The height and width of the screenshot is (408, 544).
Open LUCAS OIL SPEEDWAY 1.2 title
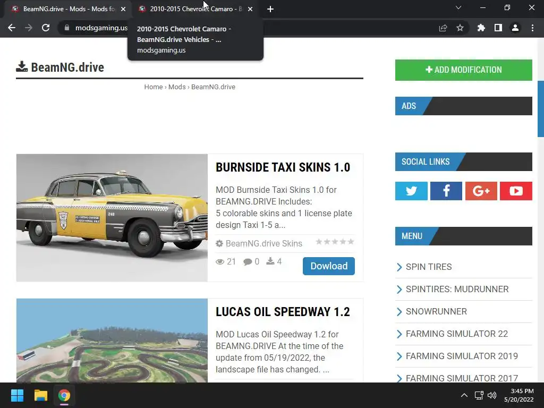pos(283,311)
